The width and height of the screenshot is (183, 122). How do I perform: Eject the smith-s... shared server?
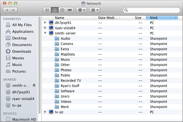click(34, 85)
